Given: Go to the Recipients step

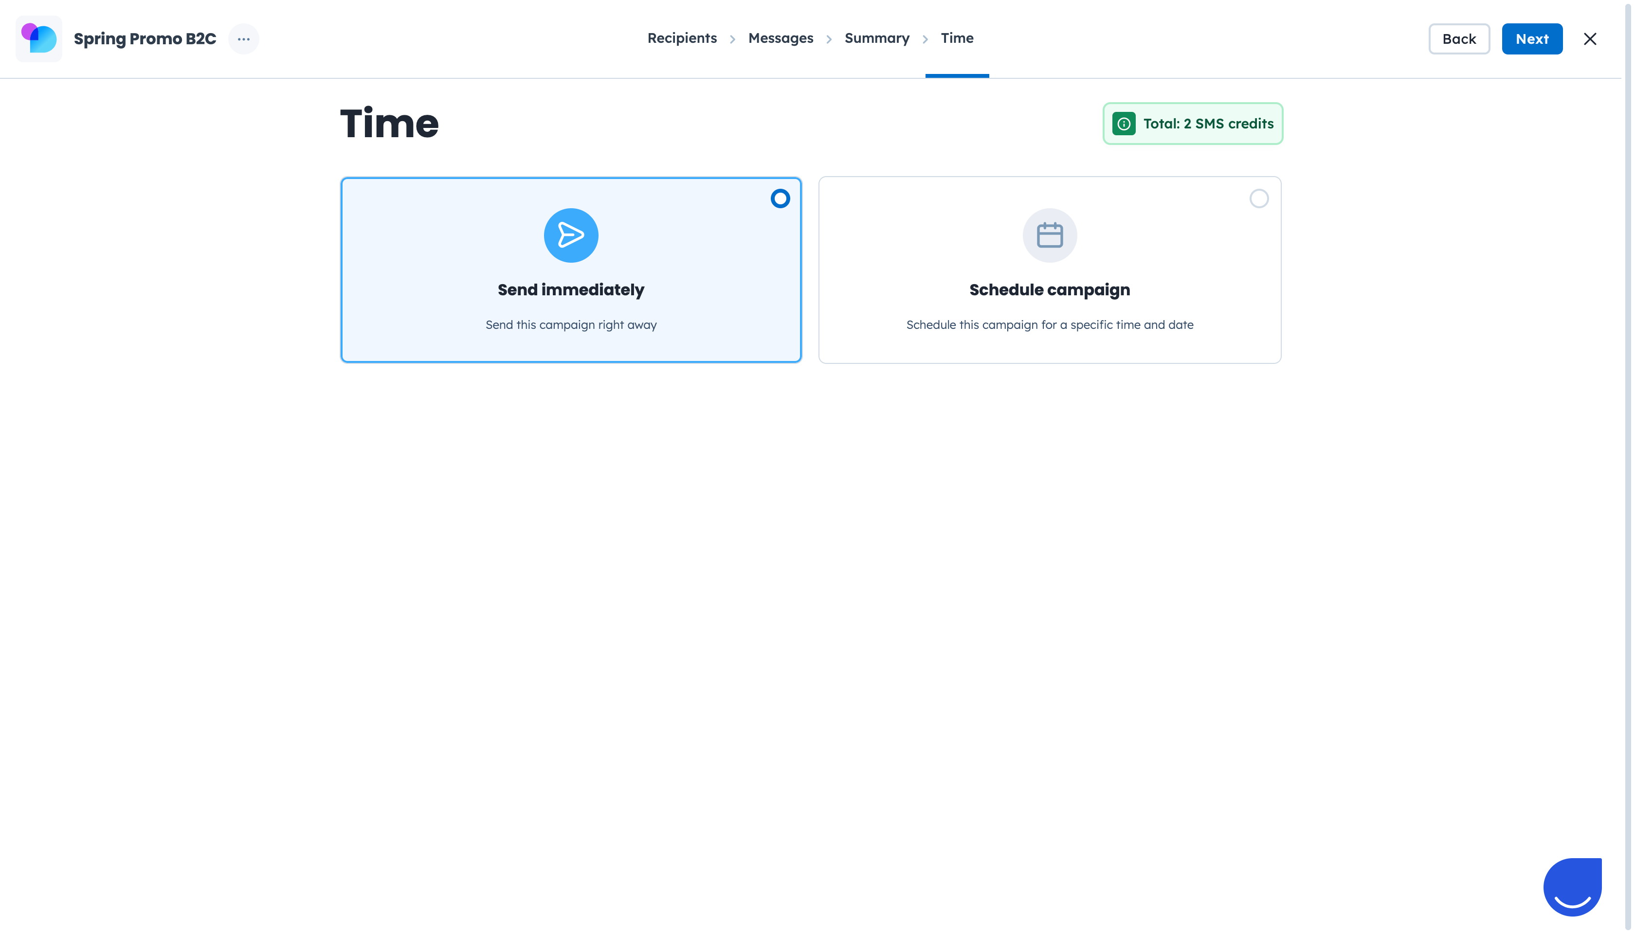Looking at the screenshot, I should click(x=682, y=38).
